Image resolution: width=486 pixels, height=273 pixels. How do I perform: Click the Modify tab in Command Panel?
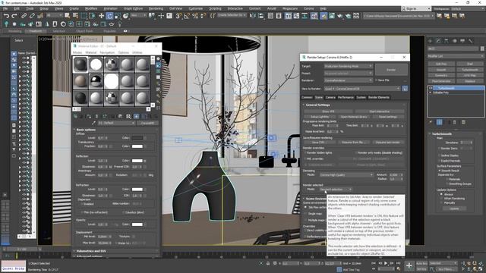[438, 40]
